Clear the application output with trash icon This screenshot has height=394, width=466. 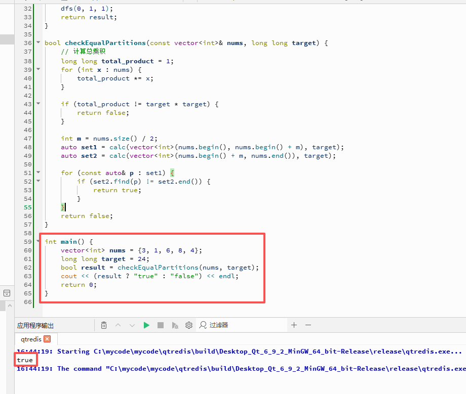point(104,325)
